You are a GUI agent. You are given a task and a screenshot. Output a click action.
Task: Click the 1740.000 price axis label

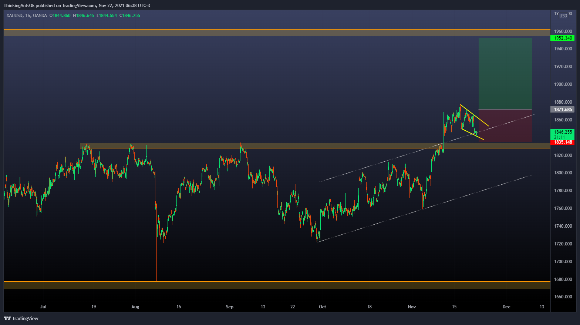click(x=563, y=226)
